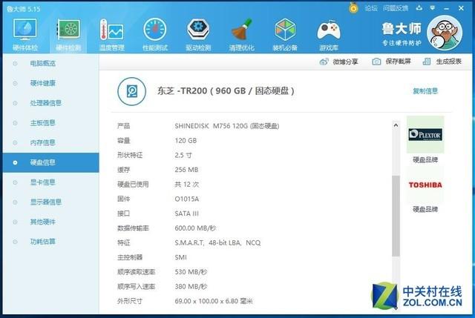The width and height of the screenshot is (475, 318).
Task: Open 性能测试 performance test gauge icon
Action: [x=155, y=30]
